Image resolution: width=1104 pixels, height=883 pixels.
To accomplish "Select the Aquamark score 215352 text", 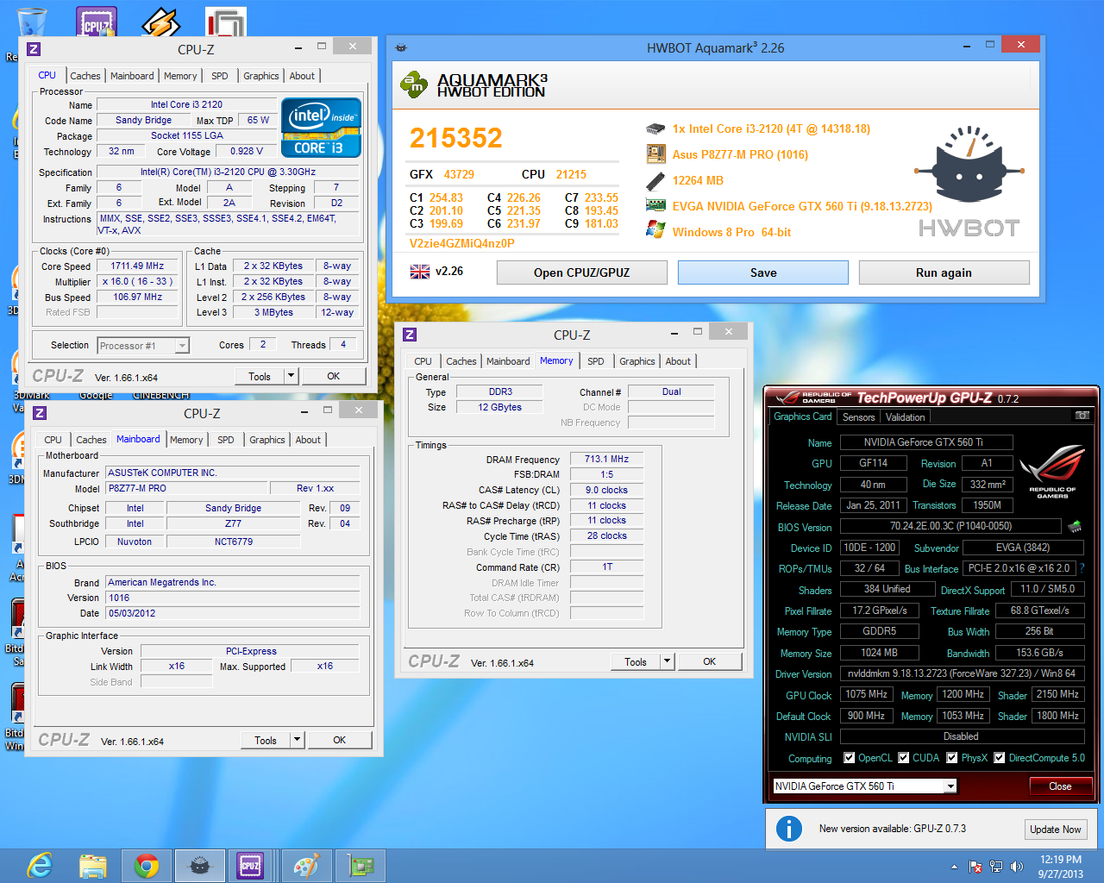I will click(456, 138).
